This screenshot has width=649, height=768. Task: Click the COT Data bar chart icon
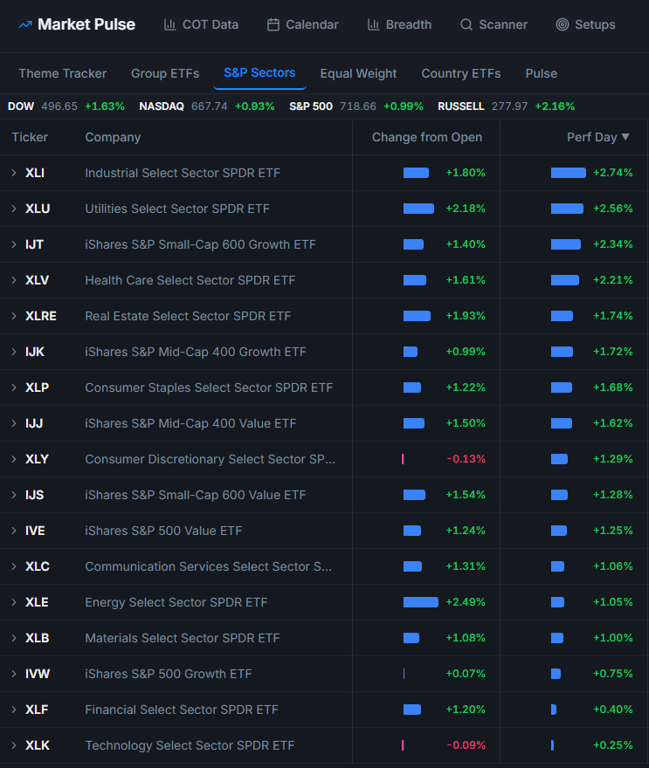(x=169, y=24)
